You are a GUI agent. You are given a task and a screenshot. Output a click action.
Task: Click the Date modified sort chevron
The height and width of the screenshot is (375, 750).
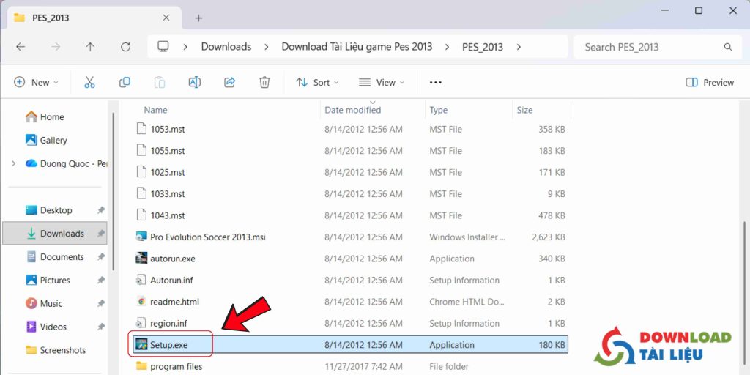(x=373, y=103)
